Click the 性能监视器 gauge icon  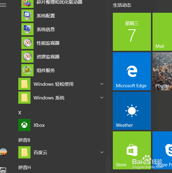click(27, 43)
